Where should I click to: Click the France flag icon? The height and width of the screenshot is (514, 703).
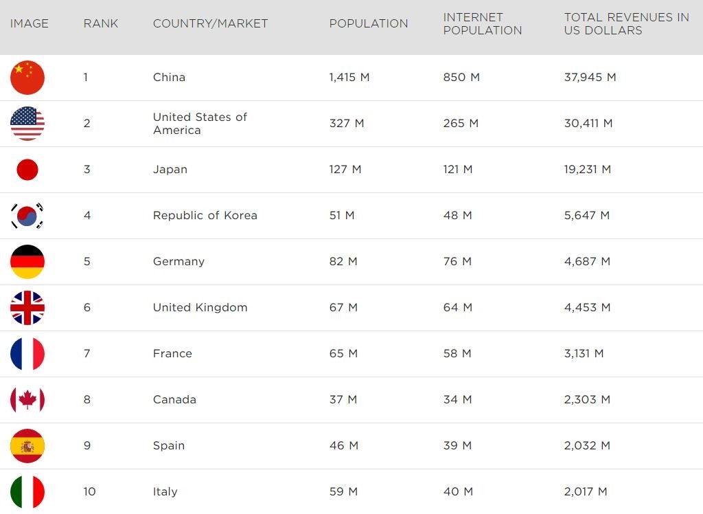[27, 354]
